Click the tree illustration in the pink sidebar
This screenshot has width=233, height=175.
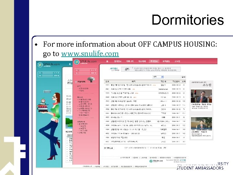(x=91, y=80)
